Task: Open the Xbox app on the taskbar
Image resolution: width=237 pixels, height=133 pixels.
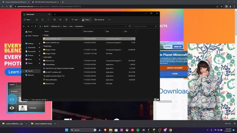Action: coord(127,130)
